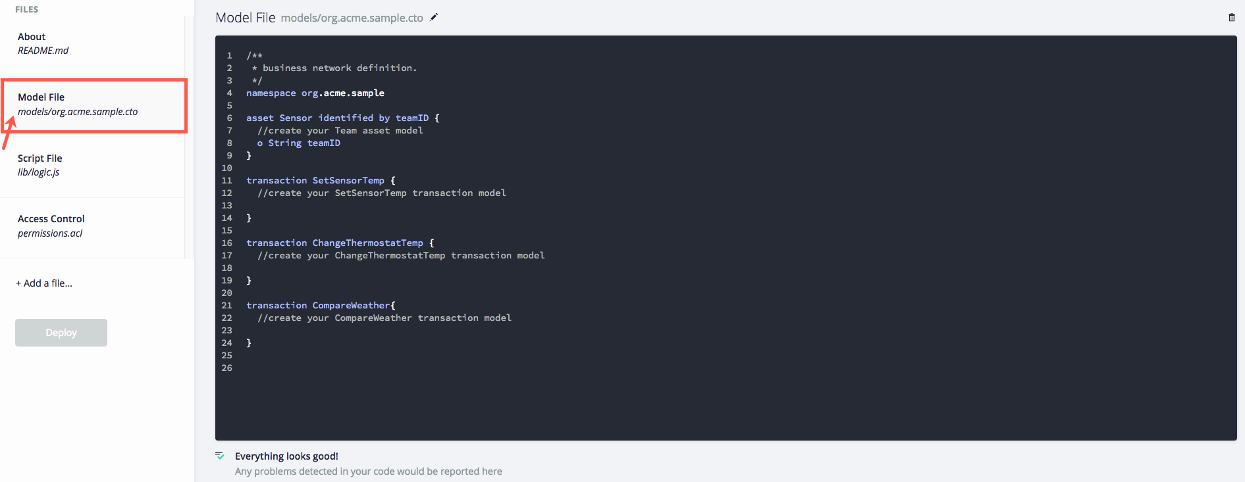Select Model File org.acme.sample.cto
1245x482 pixels.
pos(94,106)
